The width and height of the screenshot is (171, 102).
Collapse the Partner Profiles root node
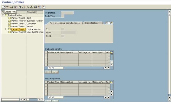(x=3, y=15)
